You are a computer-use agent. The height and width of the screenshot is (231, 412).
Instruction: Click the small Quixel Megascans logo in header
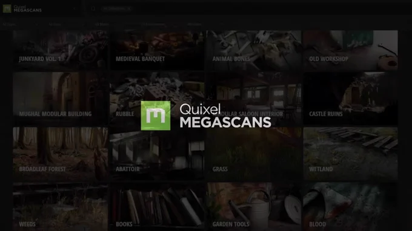(22, 8)
